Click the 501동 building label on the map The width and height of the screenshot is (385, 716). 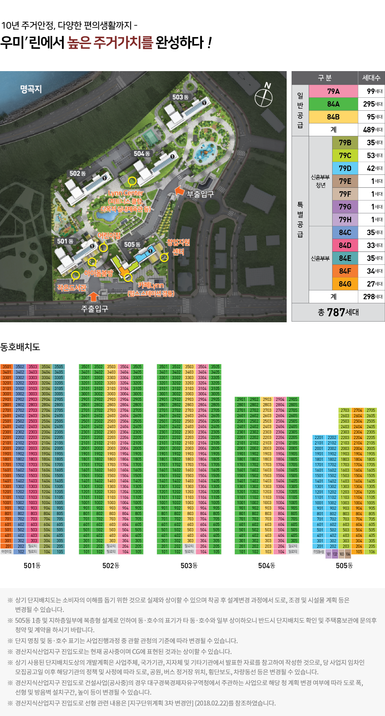pyautogui.click(x=65, y=241)
